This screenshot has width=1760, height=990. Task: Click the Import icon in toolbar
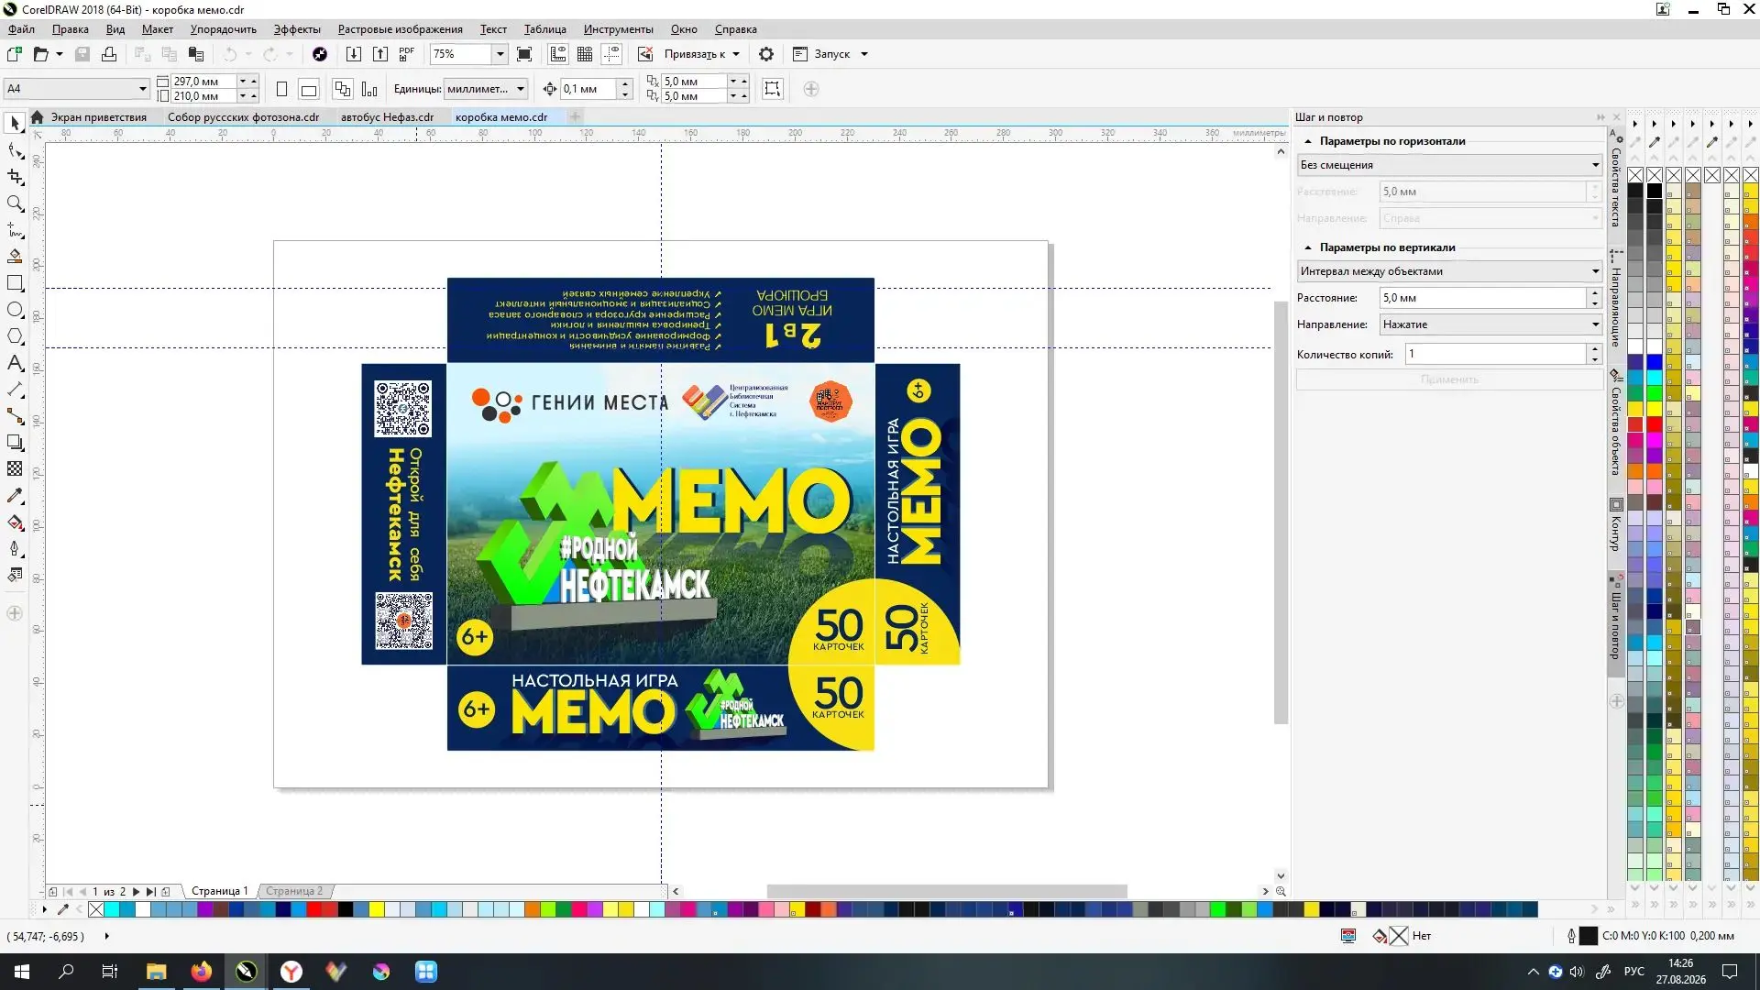[353, 54]
